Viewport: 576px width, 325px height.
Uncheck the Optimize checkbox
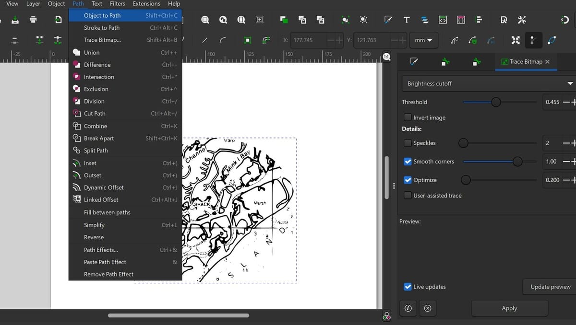408,180
